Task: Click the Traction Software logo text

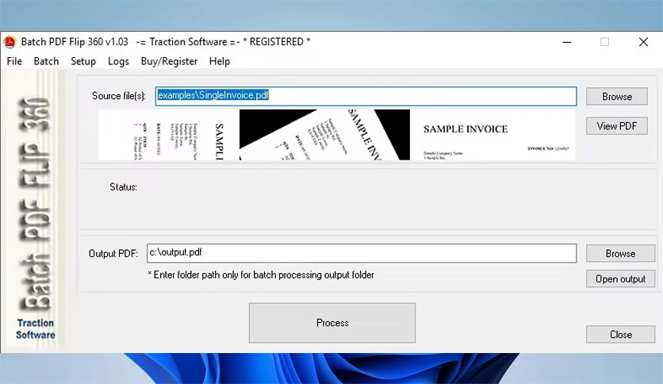Action: [36, 329]
